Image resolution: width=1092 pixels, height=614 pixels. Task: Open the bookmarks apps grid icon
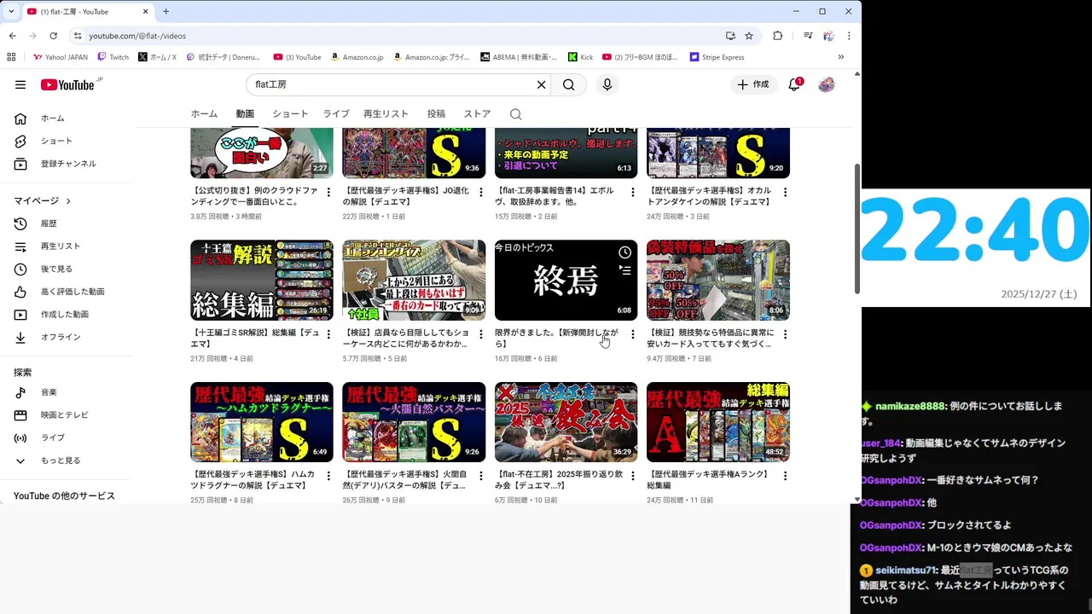(x=11, y=57)
